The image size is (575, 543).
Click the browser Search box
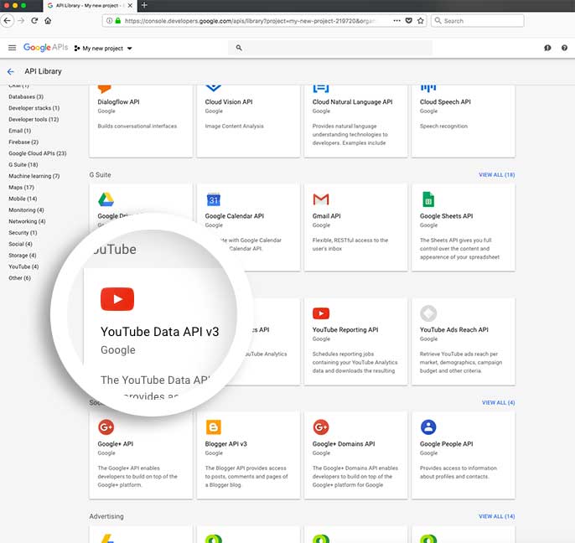tap(478, 21)
